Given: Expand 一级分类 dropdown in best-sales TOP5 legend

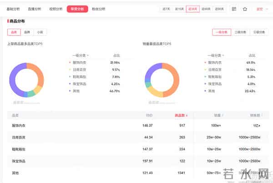Looking at the screenshot, I should (216, 56).
